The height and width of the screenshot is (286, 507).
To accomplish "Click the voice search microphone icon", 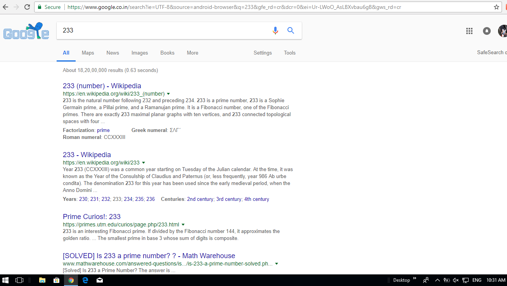I will click(x=275, y=31).
